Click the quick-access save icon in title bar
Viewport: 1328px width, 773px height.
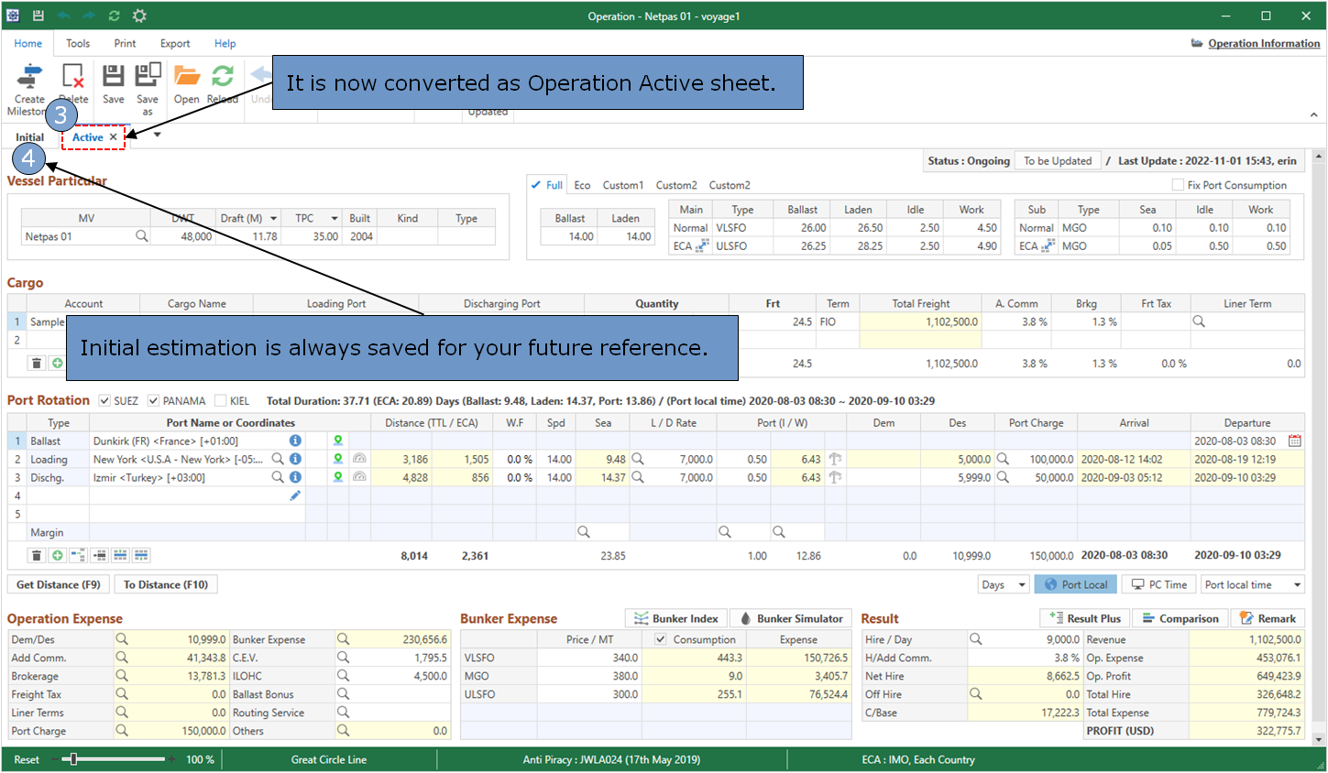[38, 16]
